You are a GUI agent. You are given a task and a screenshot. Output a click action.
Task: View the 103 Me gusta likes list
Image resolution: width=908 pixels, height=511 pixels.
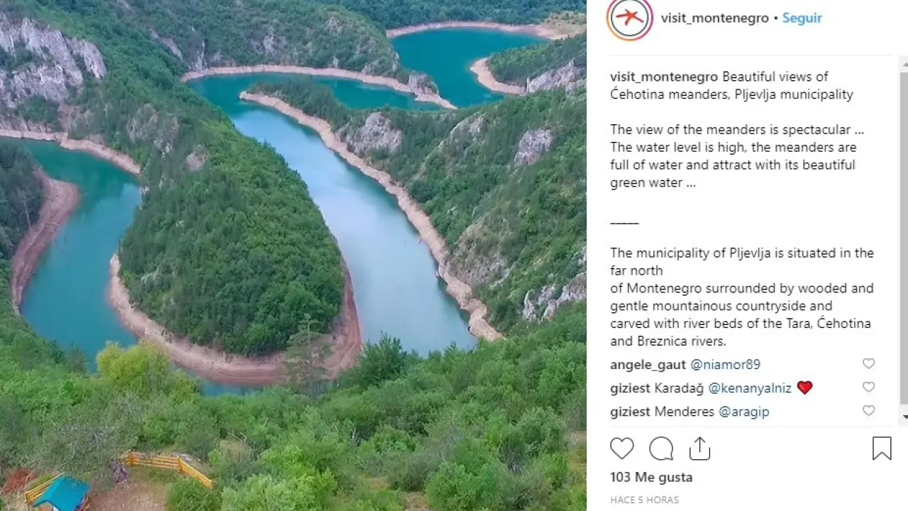click(x=651, y=478)
